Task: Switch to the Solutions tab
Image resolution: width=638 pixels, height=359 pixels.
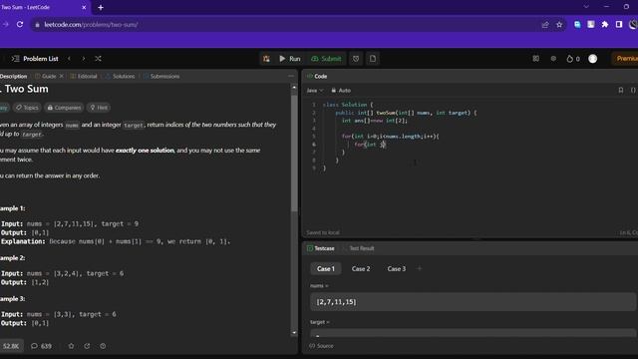Action: 120,76
